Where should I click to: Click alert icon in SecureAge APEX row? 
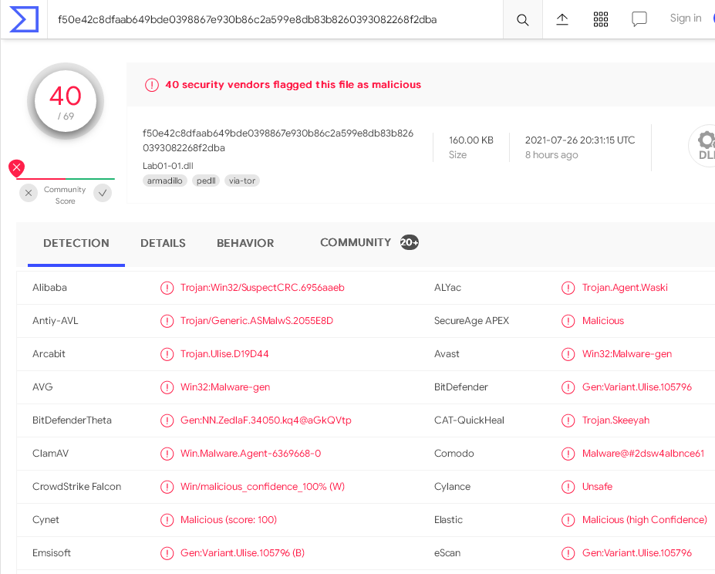tap(568, 321)
